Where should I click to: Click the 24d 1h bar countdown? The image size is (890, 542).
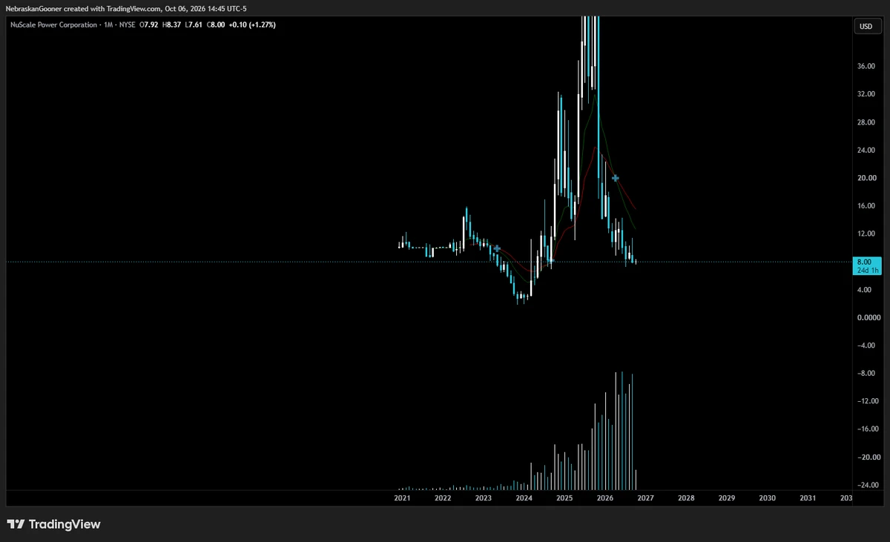[866, 271]
